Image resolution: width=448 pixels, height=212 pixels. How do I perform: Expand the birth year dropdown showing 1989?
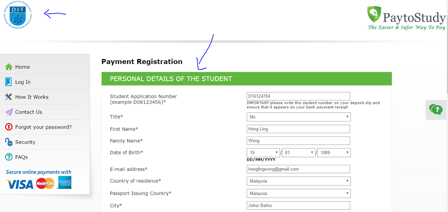click(334, 153)
